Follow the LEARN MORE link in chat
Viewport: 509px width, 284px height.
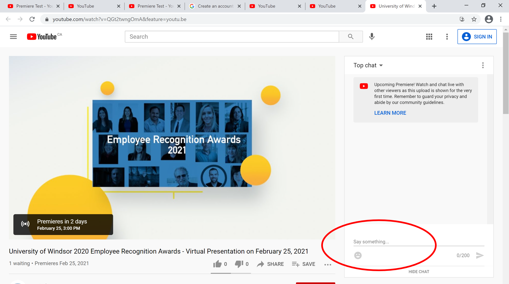[x=390, y=113]
